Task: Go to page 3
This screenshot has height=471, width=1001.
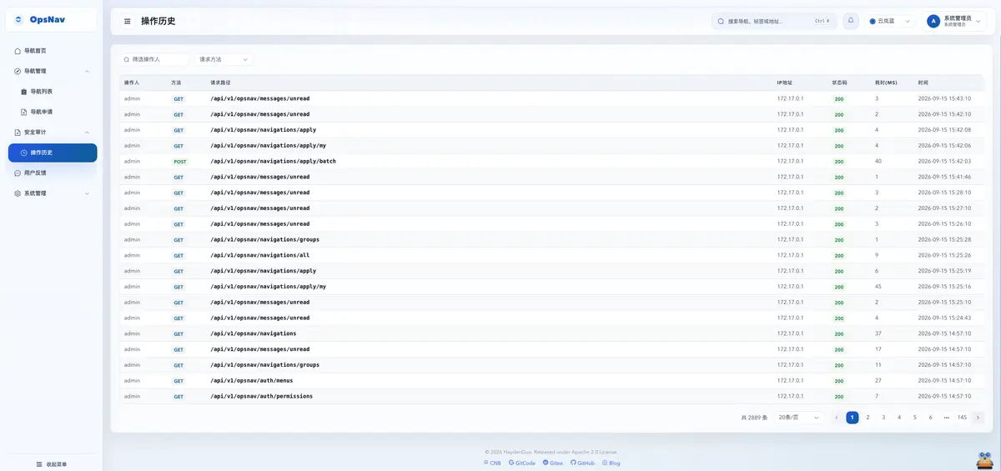Action: pos(883,418)
